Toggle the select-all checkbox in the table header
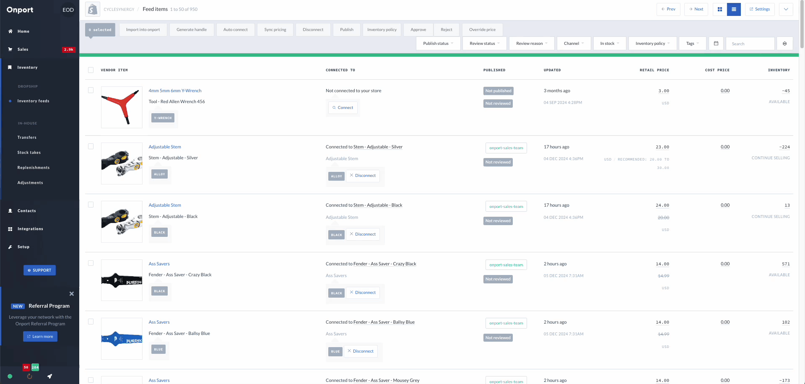This screenshot has height=384, width=805. [x=91, y=70]
